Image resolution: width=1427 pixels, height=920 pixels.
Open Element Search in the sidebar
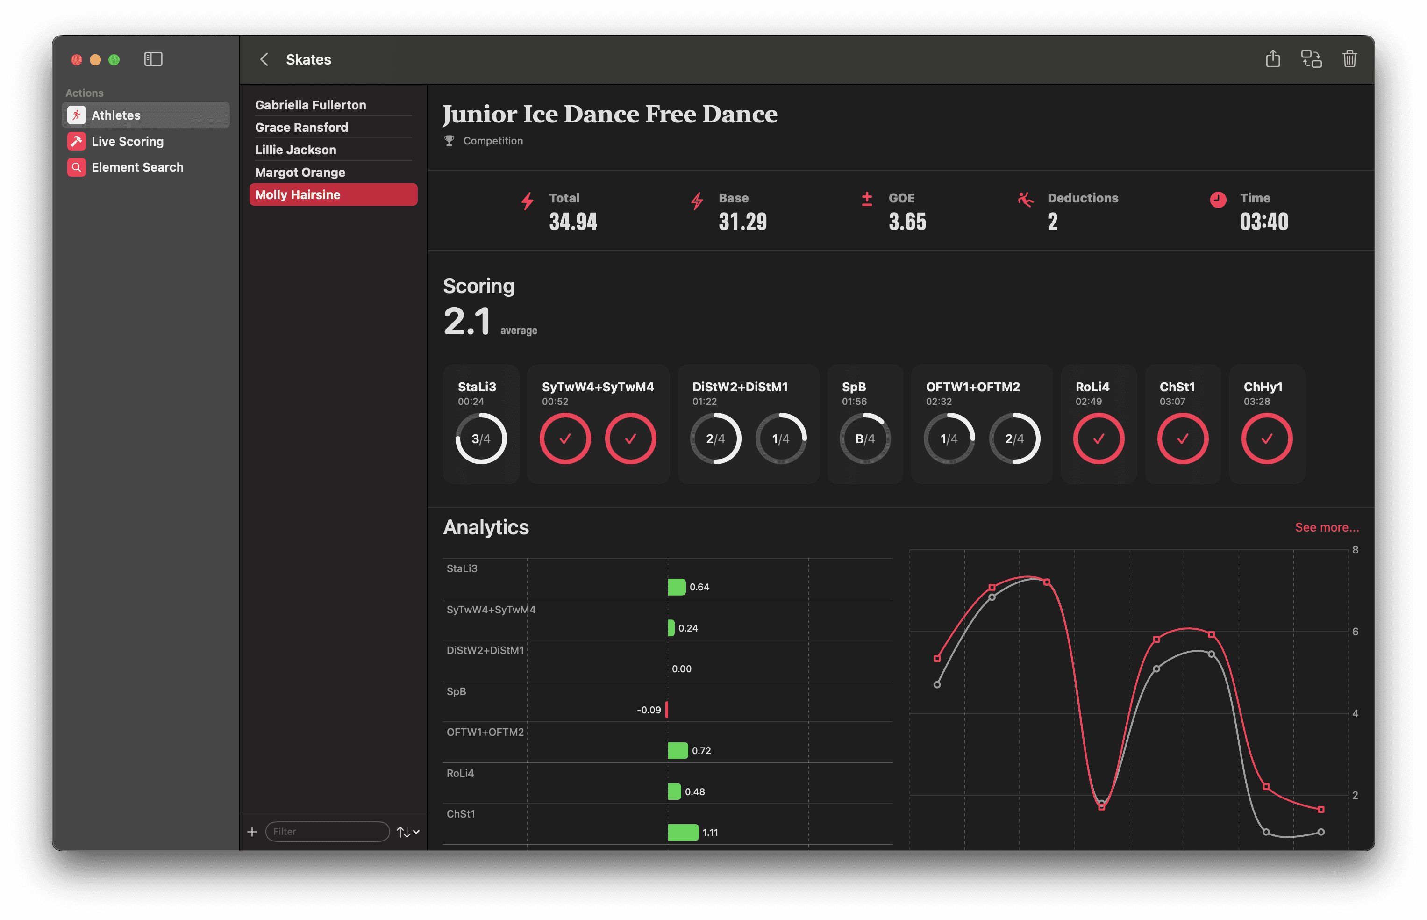point(146,167)
